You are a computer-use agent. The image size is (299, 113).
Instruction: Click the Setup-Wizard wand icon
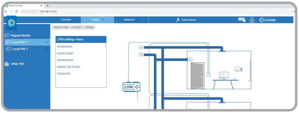click(x=178, y=20)
